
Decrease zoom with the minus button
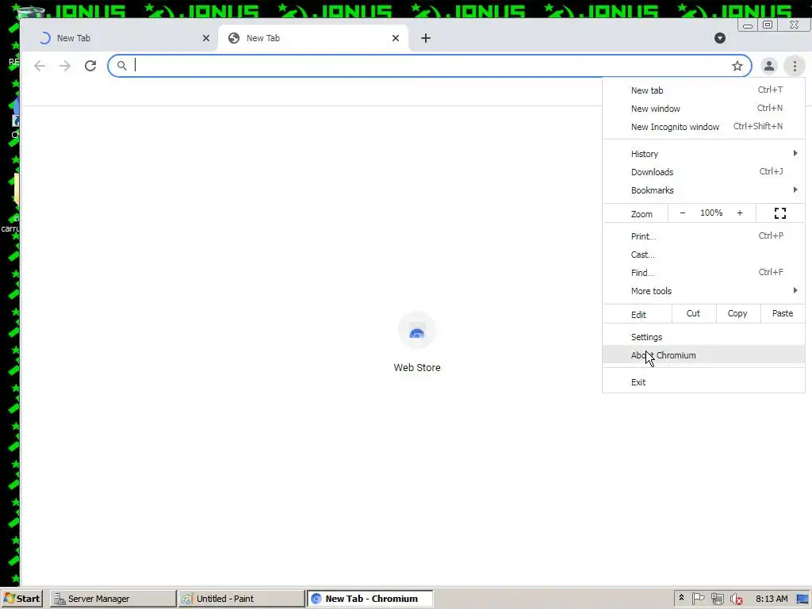(x=683, y=213)
